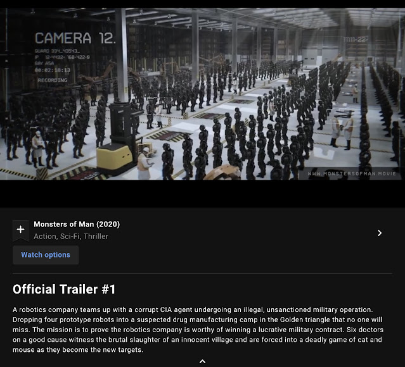
Task: Click the www.monstersofman.movie watermark
Action: click(x=352, y=173)
